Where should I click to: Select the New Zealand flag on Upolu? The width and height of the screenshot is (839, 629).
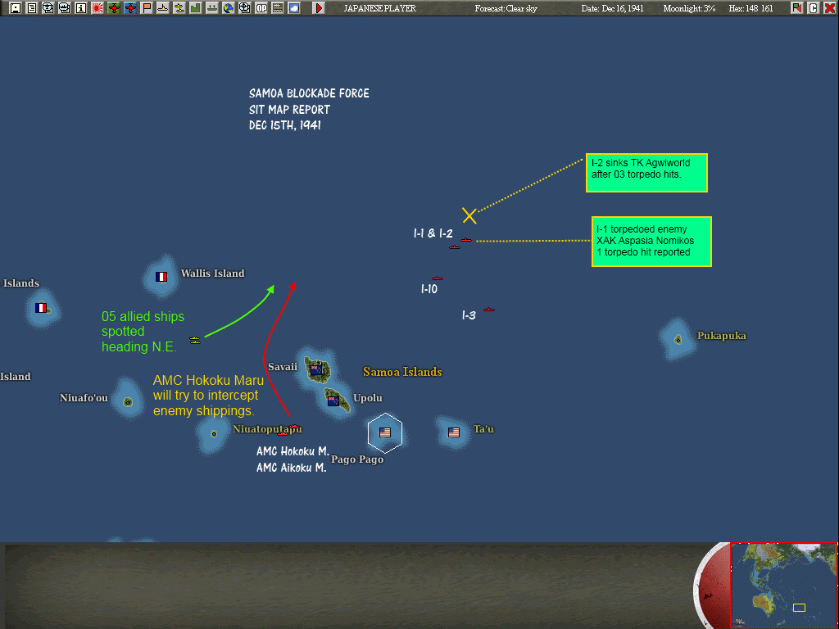point(333,401)
